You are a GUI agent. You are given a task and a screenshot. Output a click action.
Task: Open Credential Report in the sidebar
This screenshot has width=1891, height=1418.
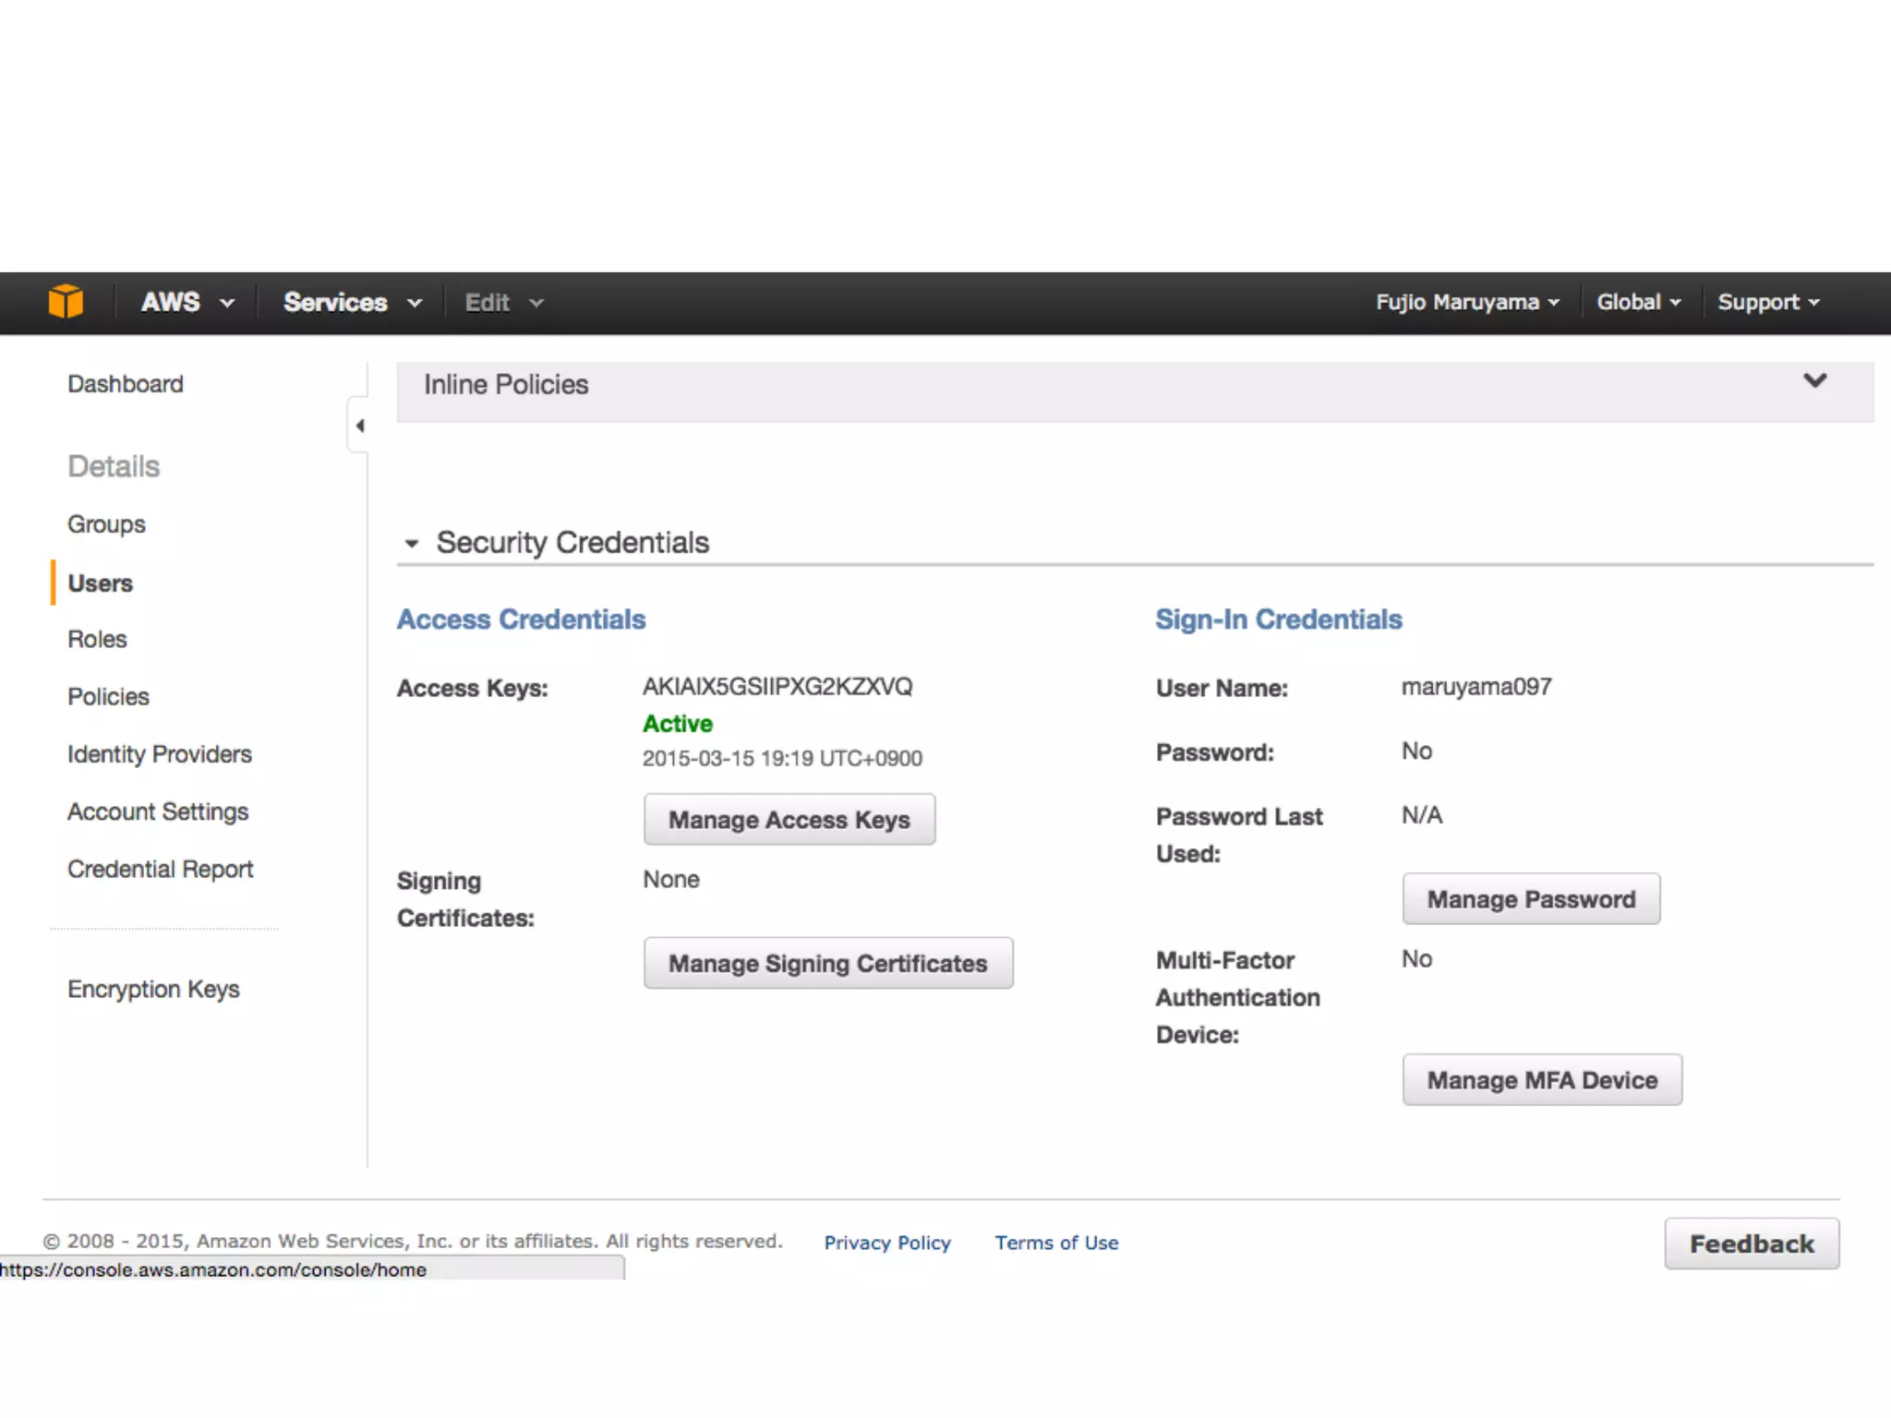click(x=160, y=870)
